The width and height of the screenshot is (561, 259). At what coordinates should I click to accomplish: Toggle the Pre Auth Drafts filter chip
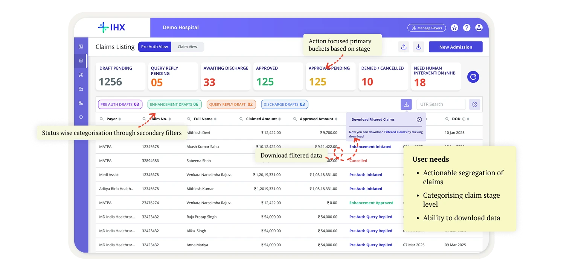click(x=120, y=105)
